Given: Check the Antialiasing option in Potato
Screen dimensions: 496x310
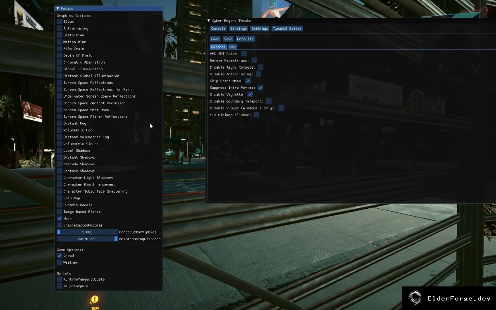Looking at the screenshot, I should click(x=60, y=29).
